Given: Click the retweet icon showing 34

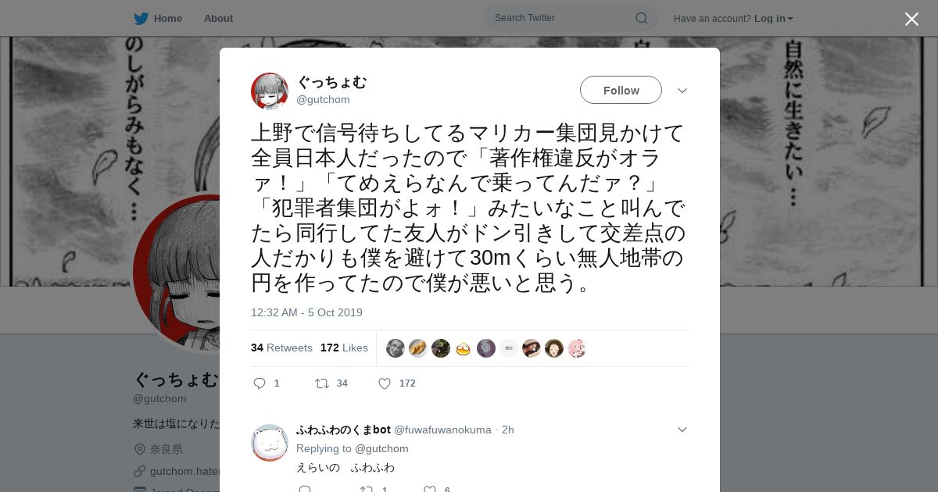Looking at the screenshot, I should pos(321,383).
